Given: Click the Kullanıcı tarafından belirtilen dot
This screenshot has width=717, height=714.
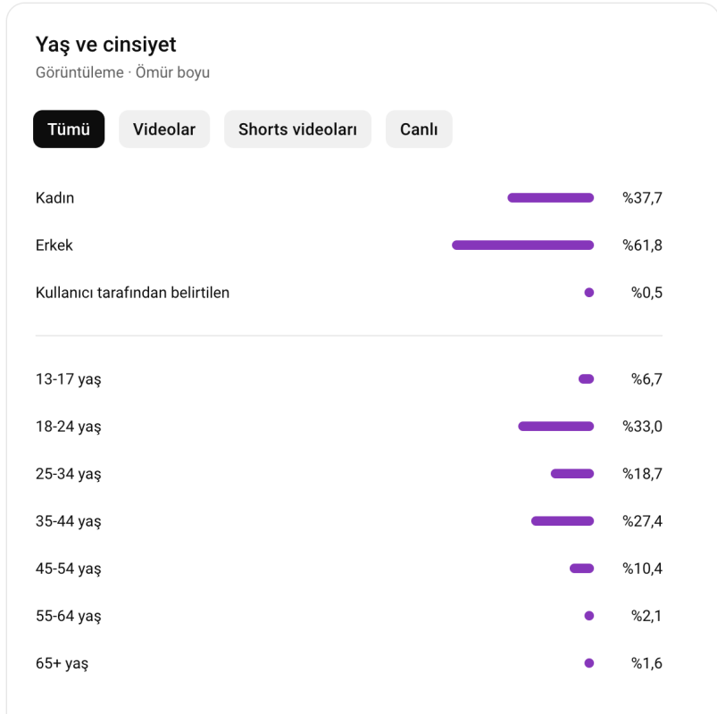Looking at the screenshot, I should pos(589,293).
